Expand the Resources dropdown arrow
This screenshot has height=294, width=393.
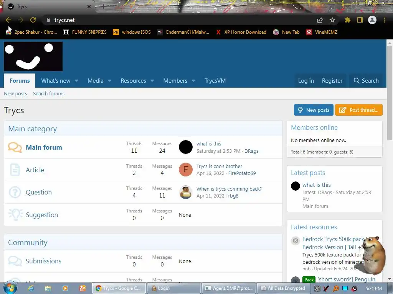(152, 81)
